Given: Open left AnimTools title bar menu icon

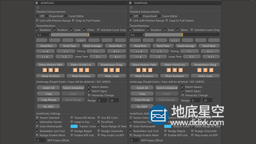Looking at the screenshot, I should [37, 3].
